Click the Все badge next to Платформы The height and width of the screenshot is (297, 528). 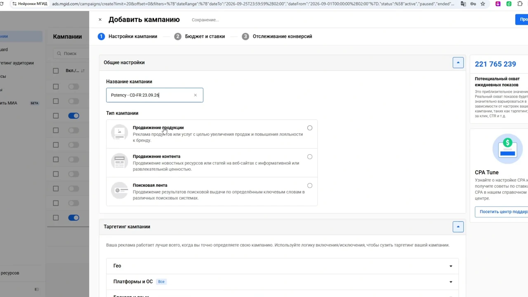tap(161, 282)
